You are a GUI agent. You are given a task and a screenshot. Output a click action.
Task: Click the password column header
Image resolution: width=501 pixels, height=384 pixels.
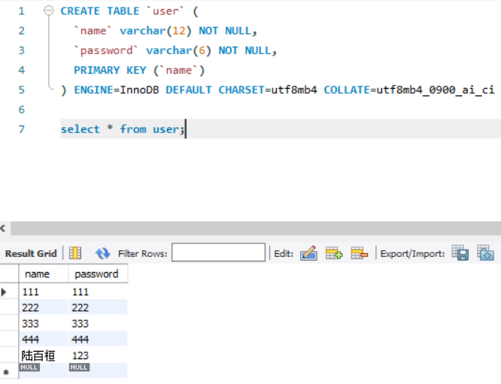point(98,274)
